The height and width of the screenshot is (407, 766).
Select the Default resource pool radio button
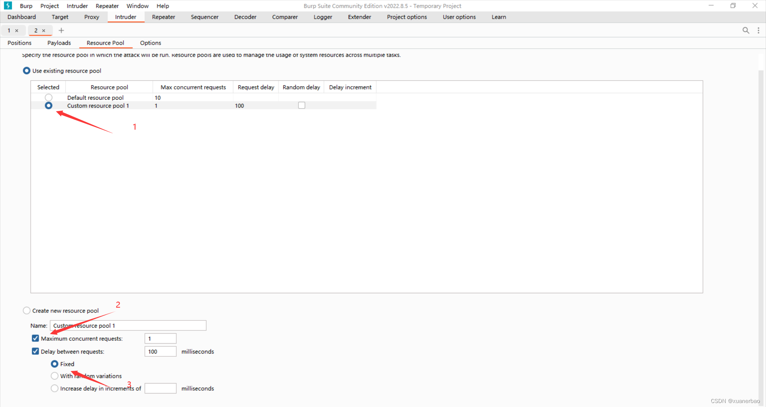pos(48,97)
